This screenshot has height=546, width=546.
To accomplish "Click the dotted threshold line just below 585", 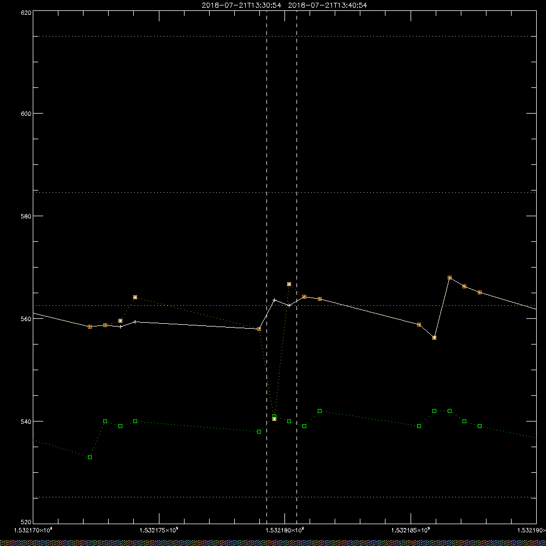I will pos(284,192).
